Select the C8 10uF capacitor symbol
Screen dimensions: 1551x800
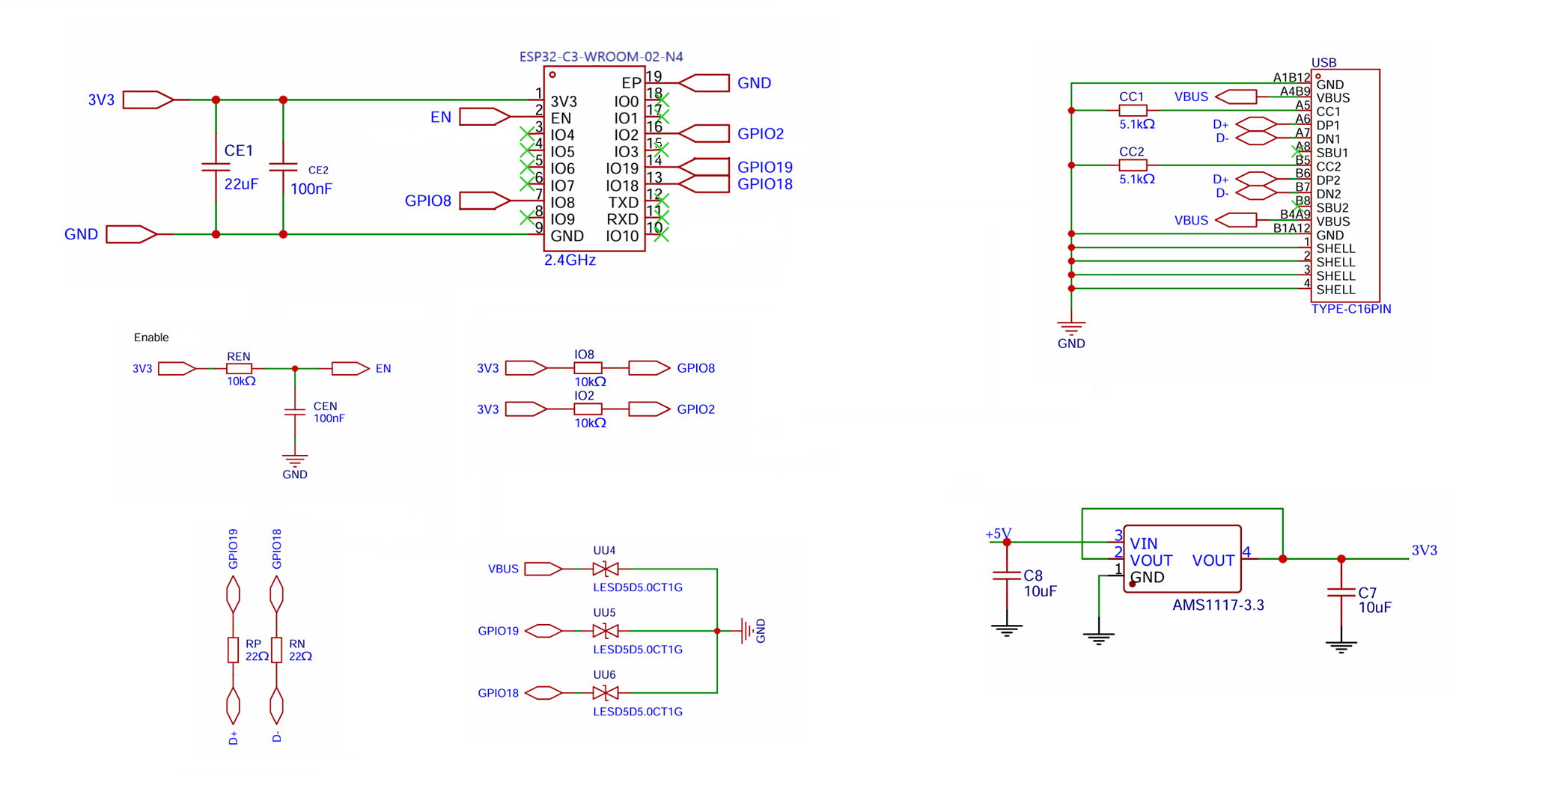1007,575
